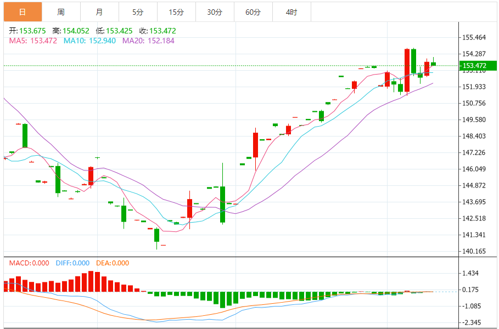The image size is (499, 329).
Task: Click the 高 high price readout
Action: pos(70,31)
